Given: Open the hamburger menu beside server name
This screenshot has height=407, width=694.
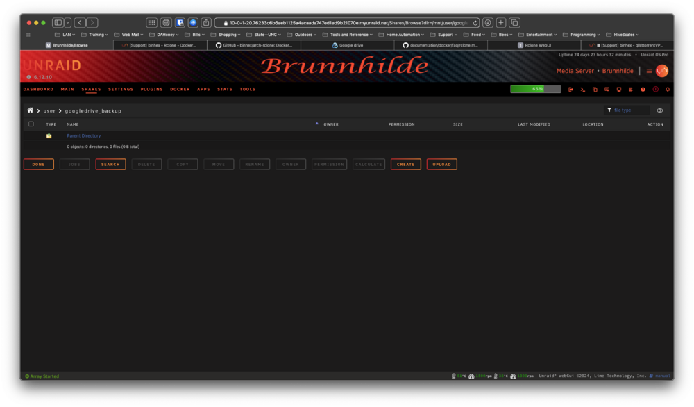Looking at the screenshot, I should point(650,71).
